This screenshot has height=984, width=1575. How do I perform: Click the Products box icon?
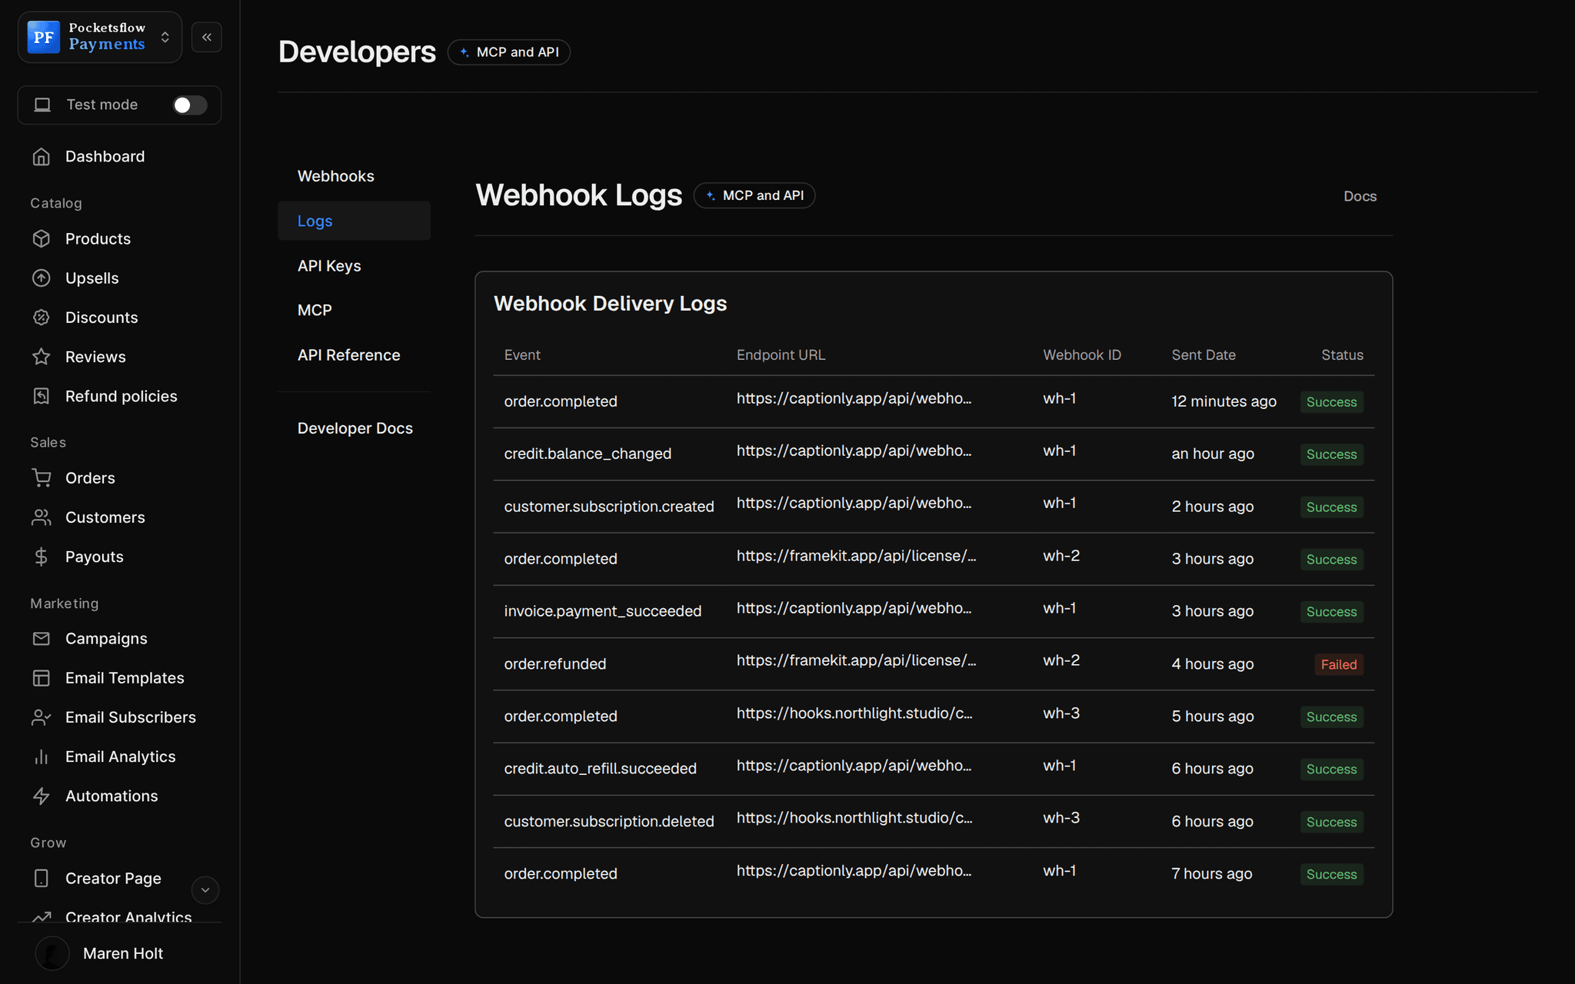click(x=42, y=239)
